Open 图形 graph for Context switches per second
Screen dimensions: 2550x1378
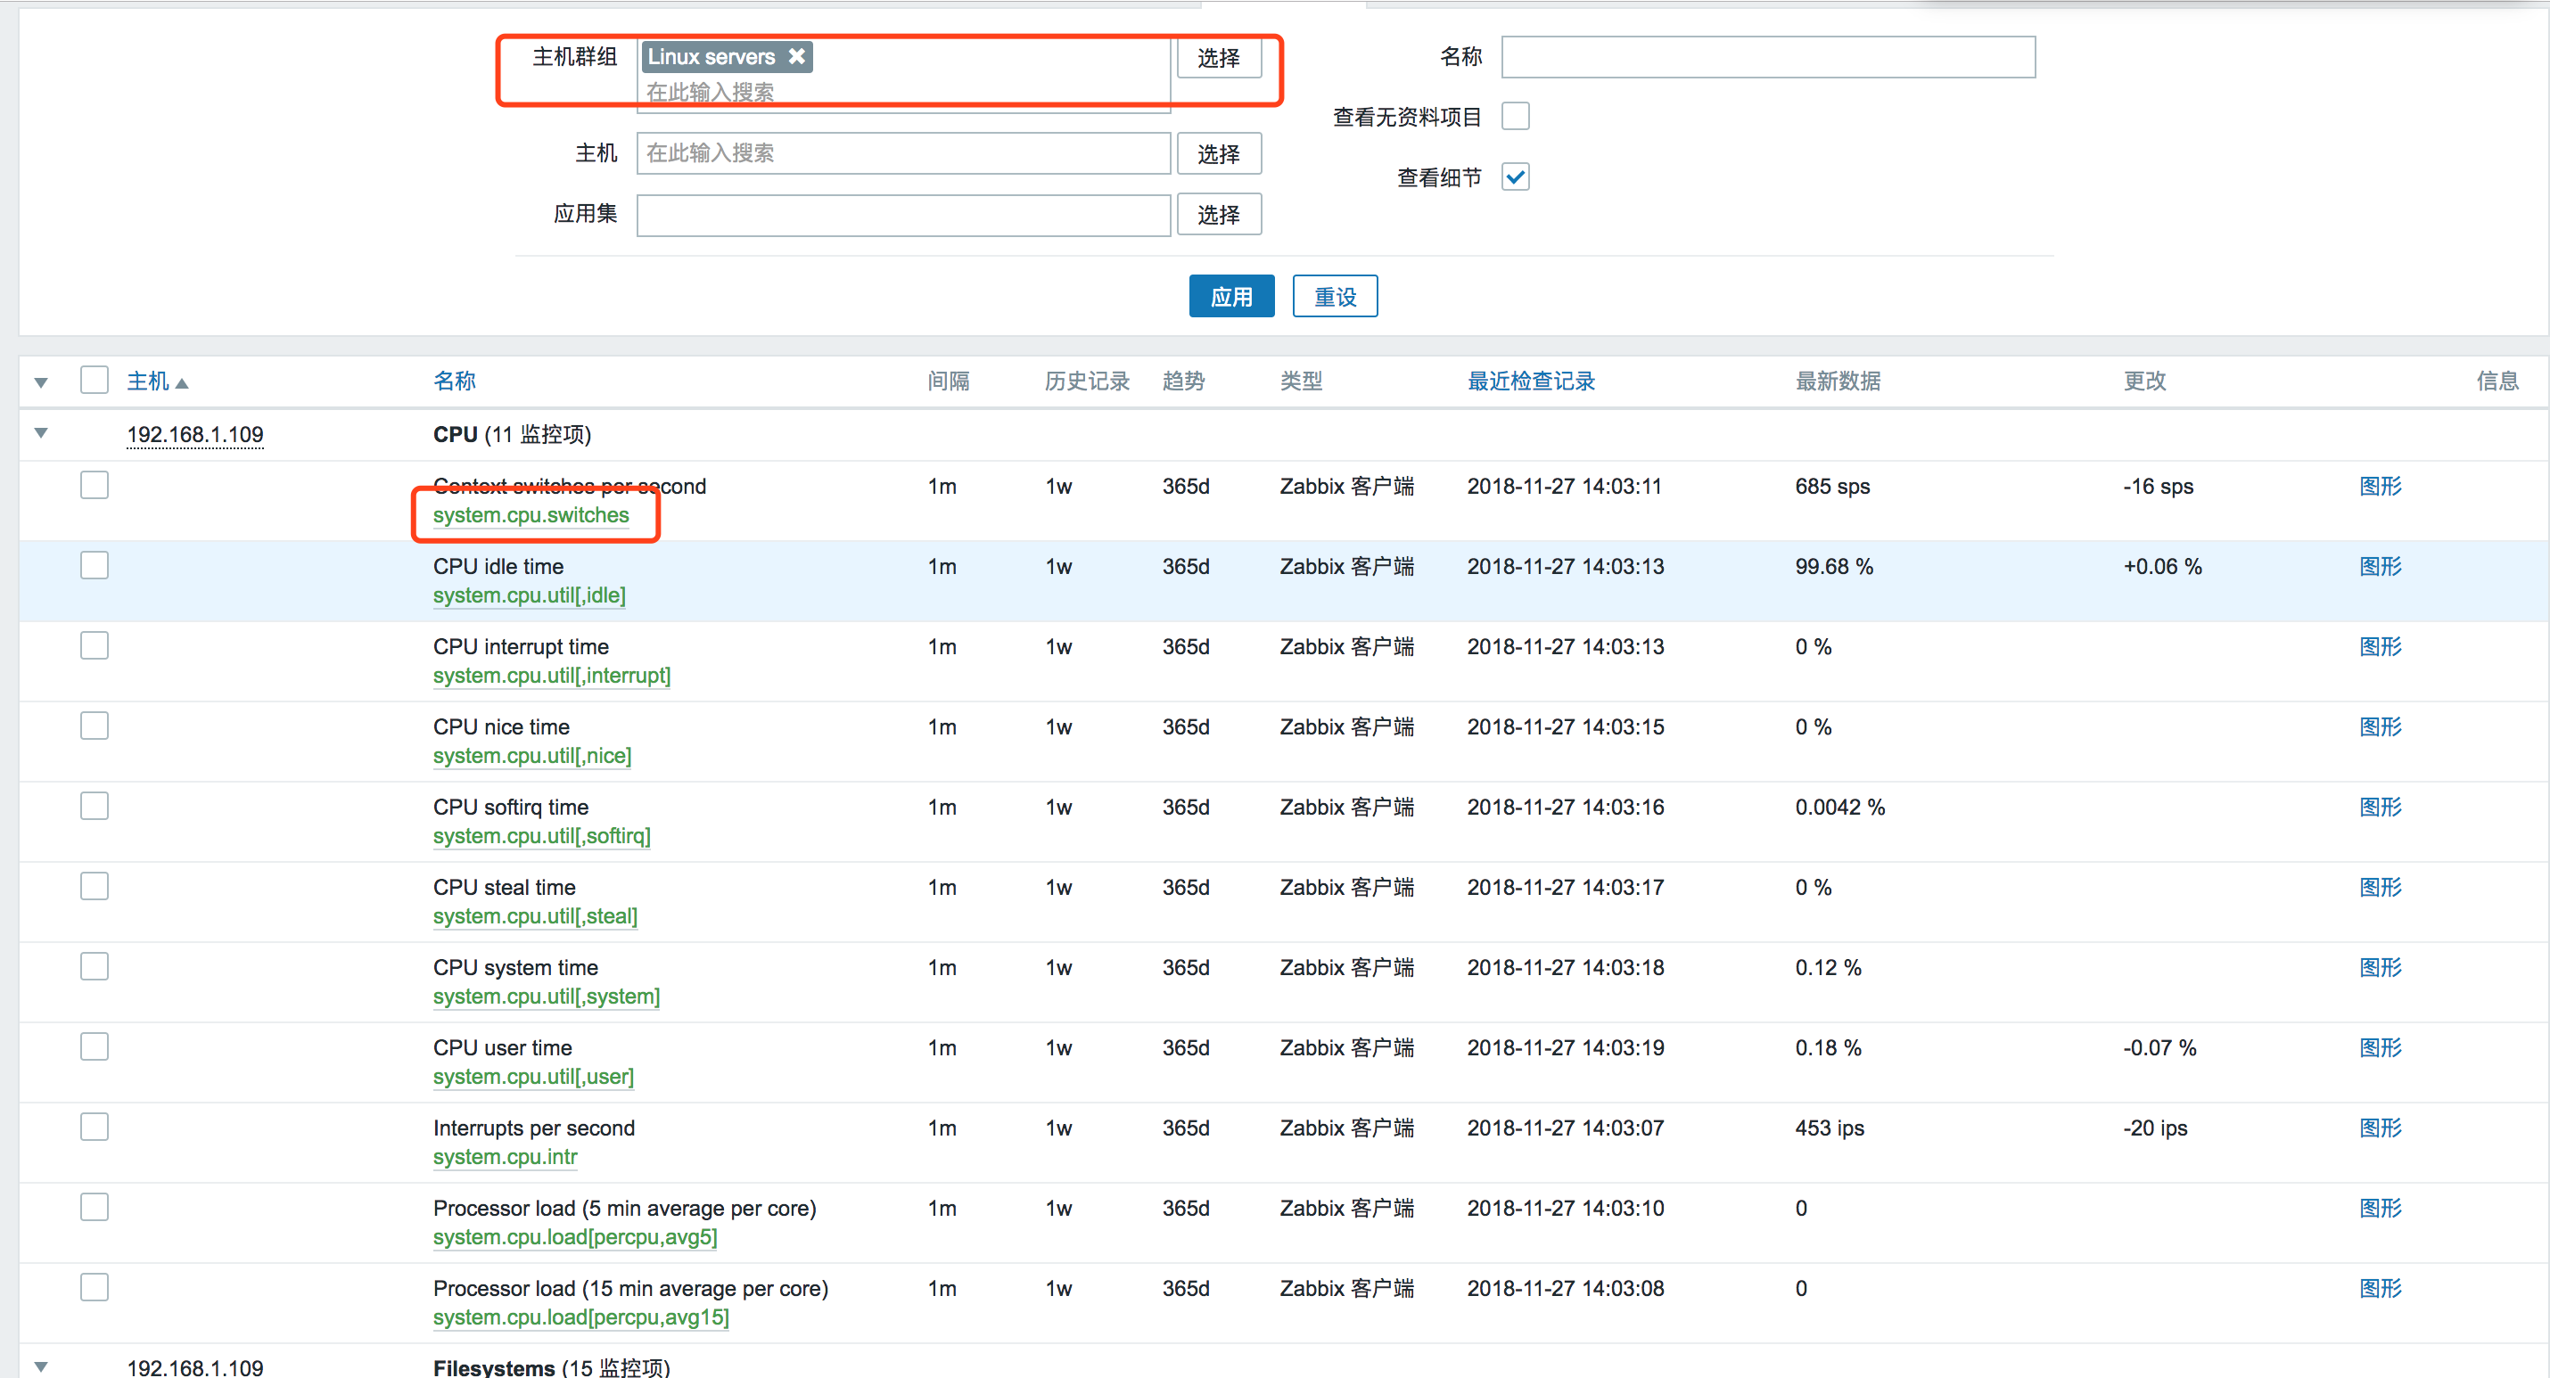pos(2380,486)
